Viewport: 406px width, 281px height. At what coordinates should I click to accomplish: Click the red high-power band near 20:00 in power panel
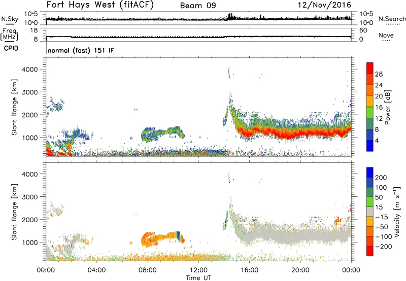300,133
